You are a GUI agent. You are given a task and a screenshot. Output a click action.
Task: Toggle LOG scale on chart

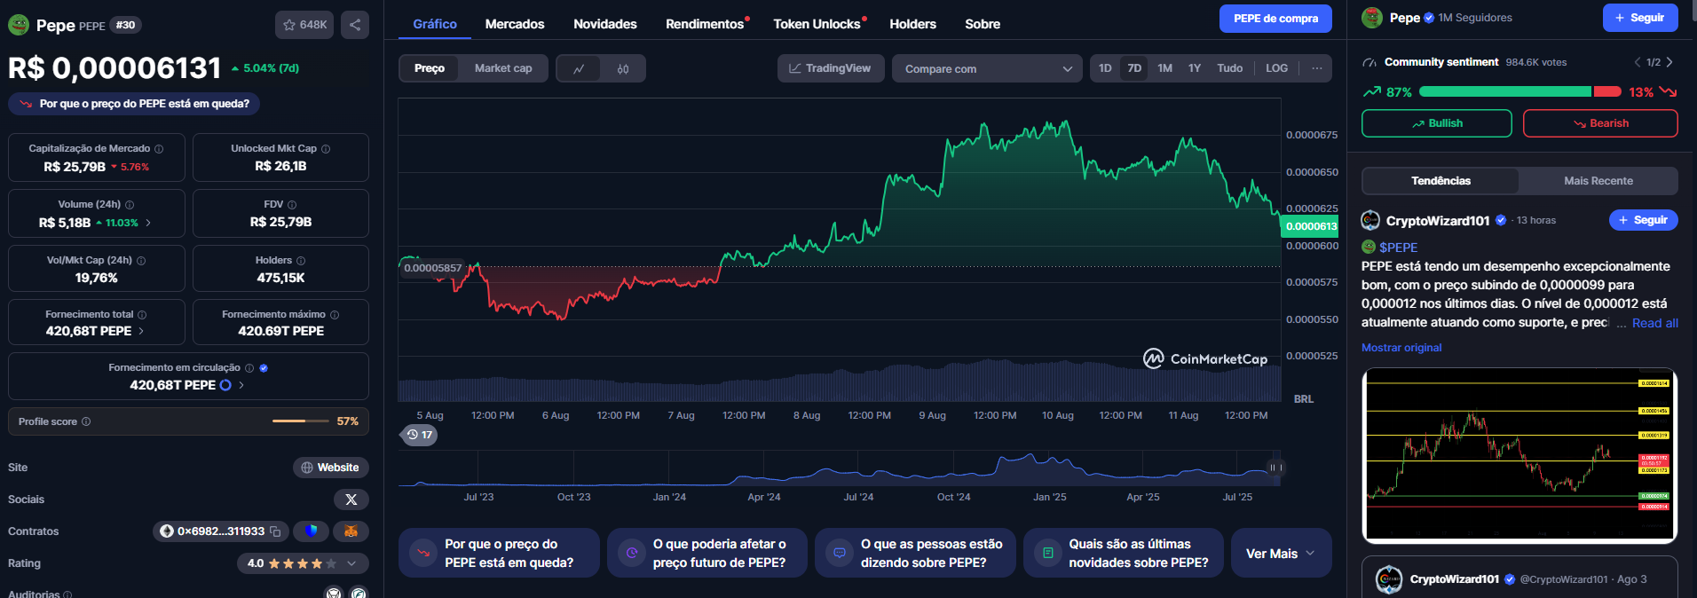pos(1276,68)
